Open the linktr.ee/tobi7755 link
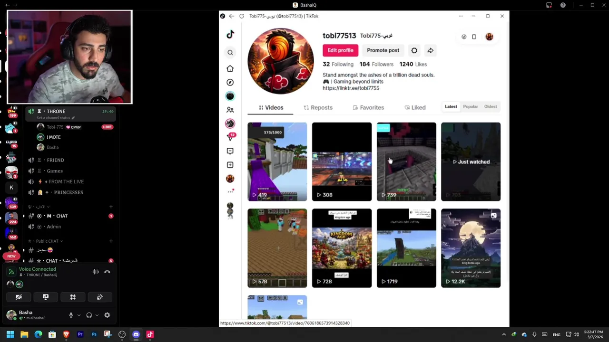Image resolution: width=609 pixels, height=342 pixels. 351,88
